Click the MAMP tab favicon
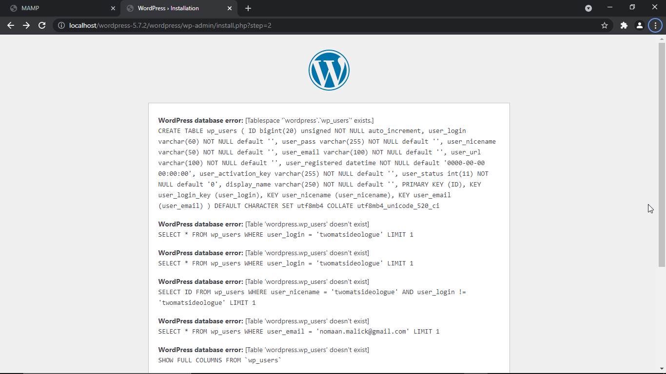The height and width of the screenshot is (374, 666). [14, 8]
